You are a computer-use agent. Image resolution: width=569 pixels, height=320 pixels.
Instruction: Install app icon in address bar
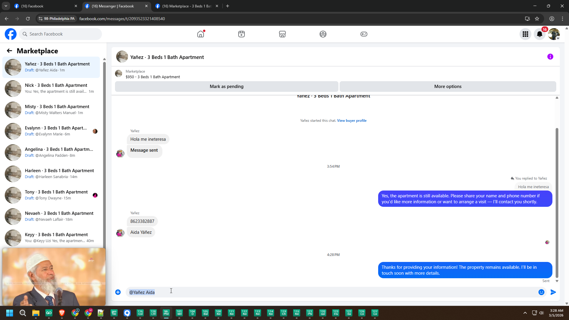click(528, 19)
